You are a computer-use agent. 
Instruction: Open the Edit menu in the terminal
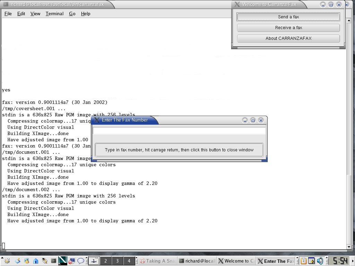point(21,14)
